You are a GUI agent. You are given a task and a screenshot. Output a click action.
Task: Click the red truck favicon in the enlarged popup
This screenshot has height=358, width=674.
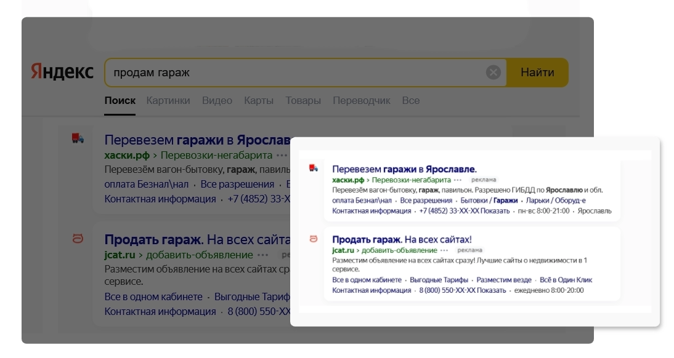point(313,168)
